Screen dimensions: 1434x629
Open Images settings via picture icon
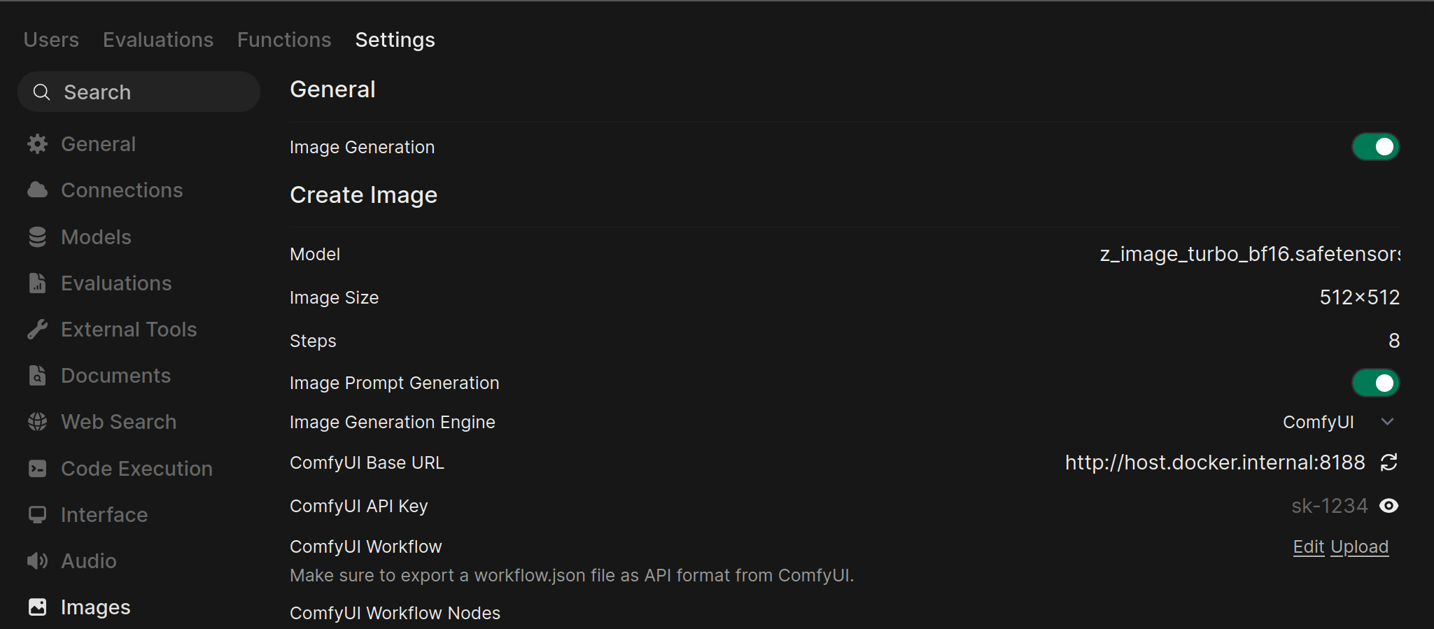click(38, 607)
